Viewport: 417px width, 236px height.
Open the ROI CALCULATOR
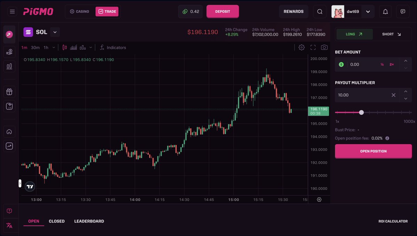point(393,221)
